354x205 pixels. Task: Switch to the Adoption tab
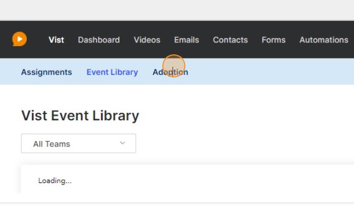(170, 72)
